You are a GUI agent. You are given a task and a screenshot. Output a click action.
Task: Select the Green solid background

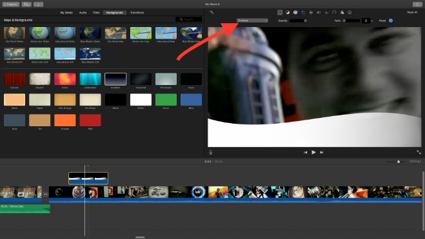[x=166, y=100]
